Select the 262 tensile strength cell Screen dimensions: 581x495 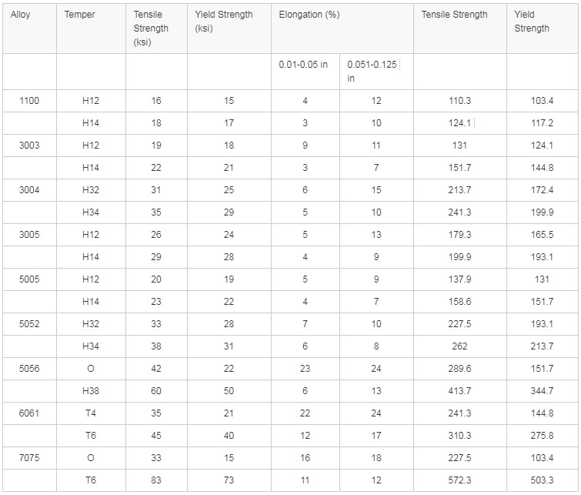[x=460, y=346]
